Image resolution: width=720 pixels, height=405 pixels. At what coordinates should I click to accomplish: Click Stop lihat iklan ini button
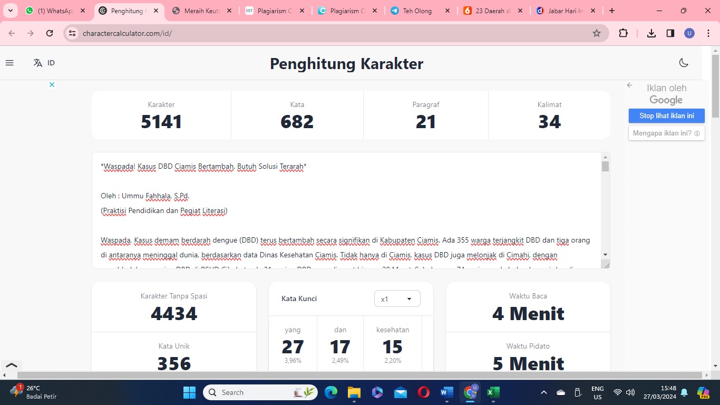(x=666, y=116)
